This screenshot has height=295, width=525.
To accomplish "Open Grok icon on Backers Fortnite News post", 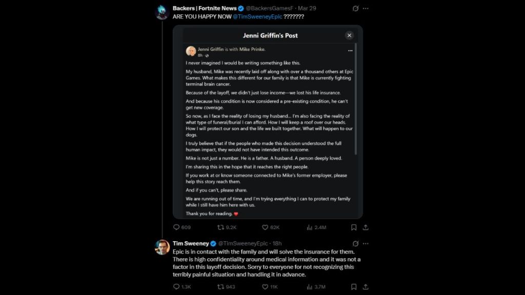I will 355,9.
